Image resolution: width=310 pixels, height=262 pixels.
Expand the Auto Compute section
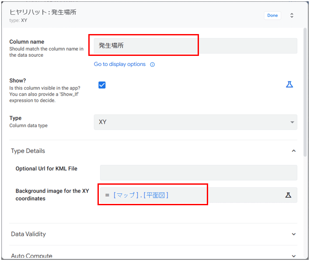(293, 256)
